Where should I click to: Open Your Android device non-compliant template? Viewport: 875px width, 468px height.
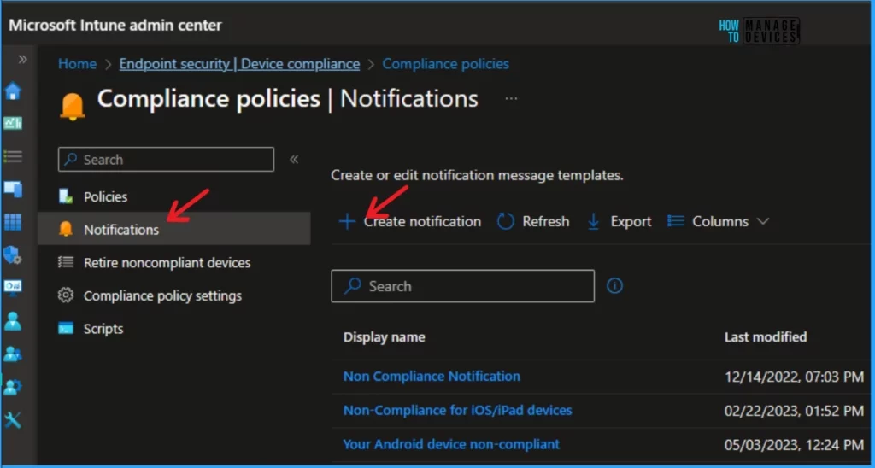(451, 444)
